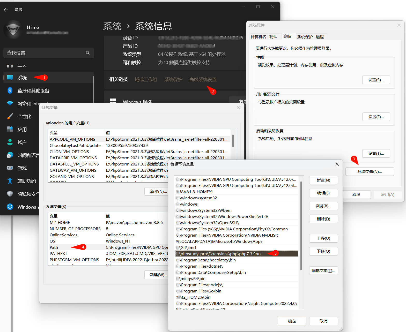Click 上移(U) to move entry up
Screen dimensions: 406x332
(x=323, y=238)
